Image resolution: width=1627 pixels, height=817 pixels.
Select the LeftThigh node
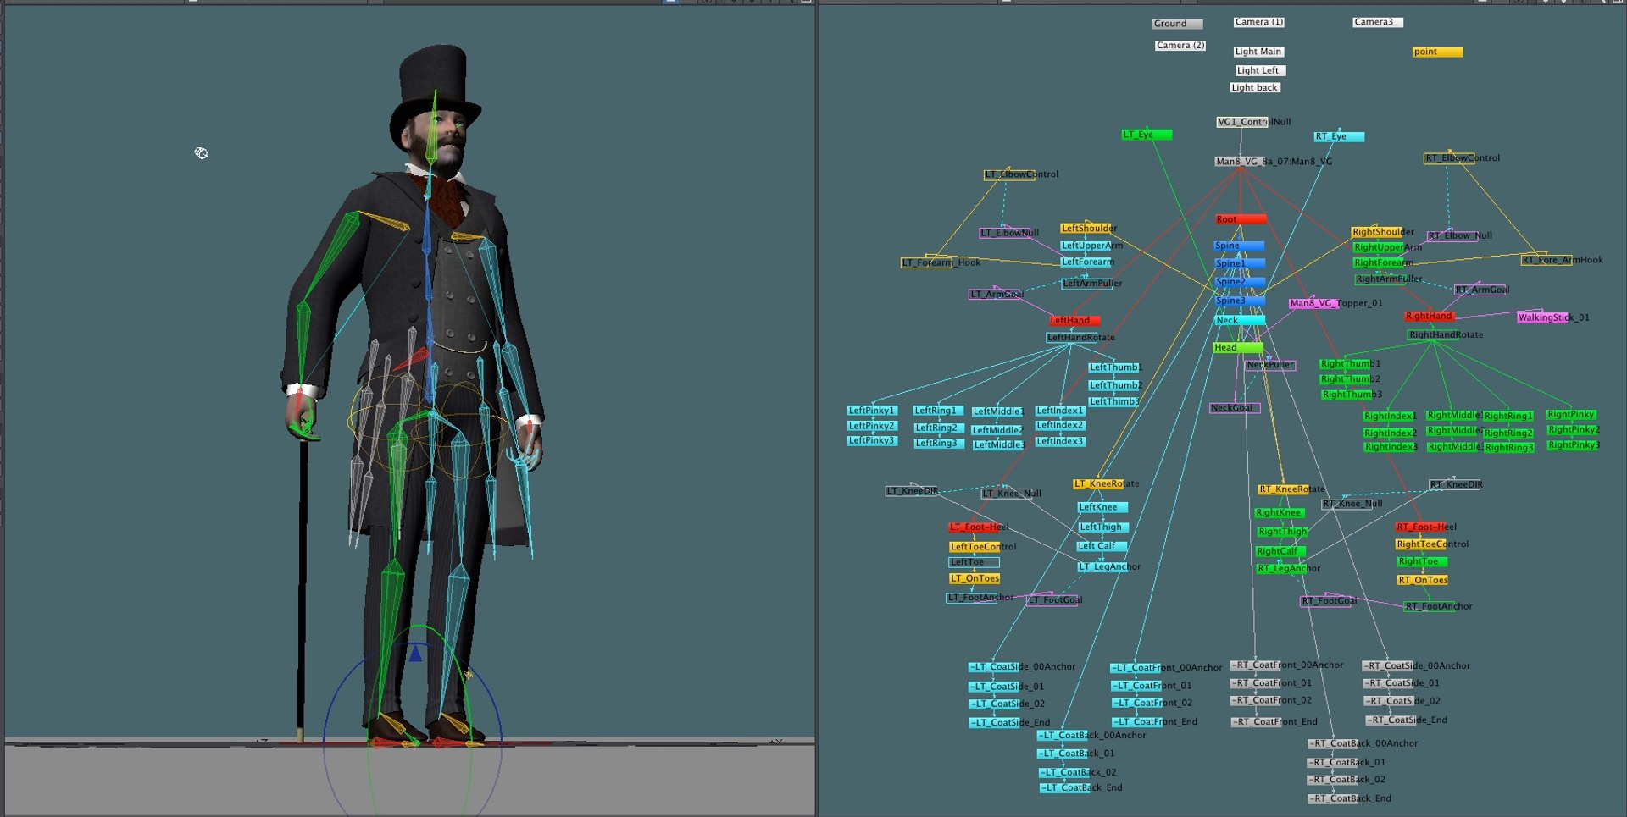coord(1102,527)
